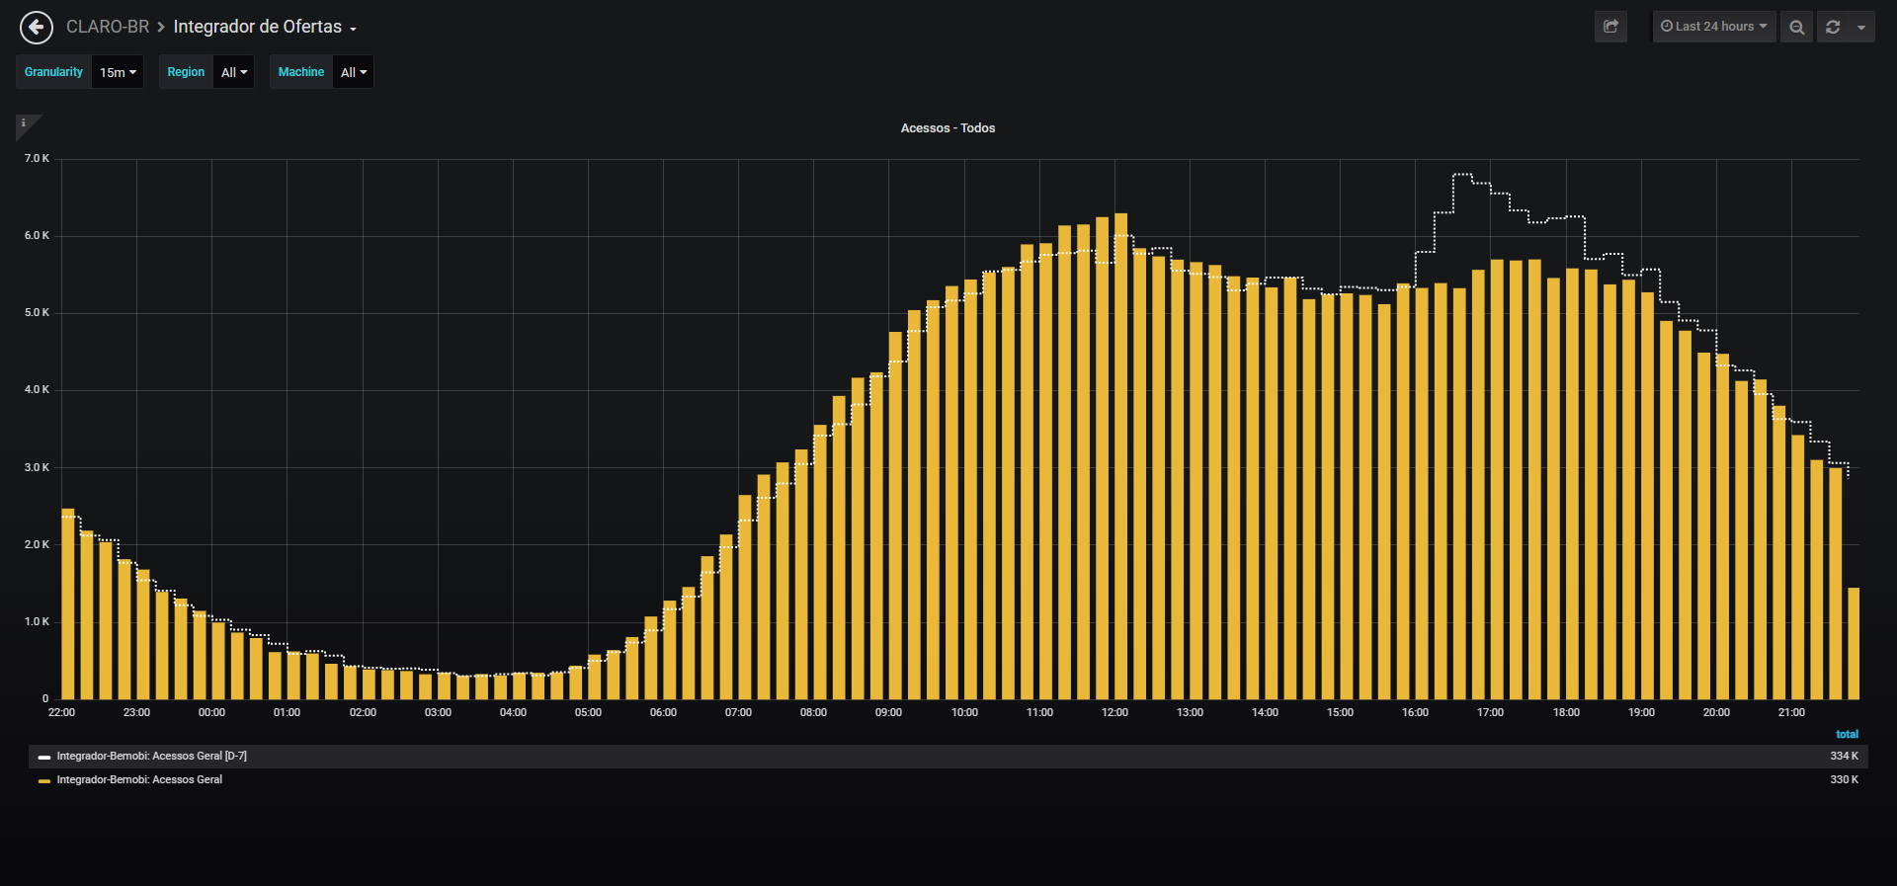Click the panel info corner icon

(24, 123)
